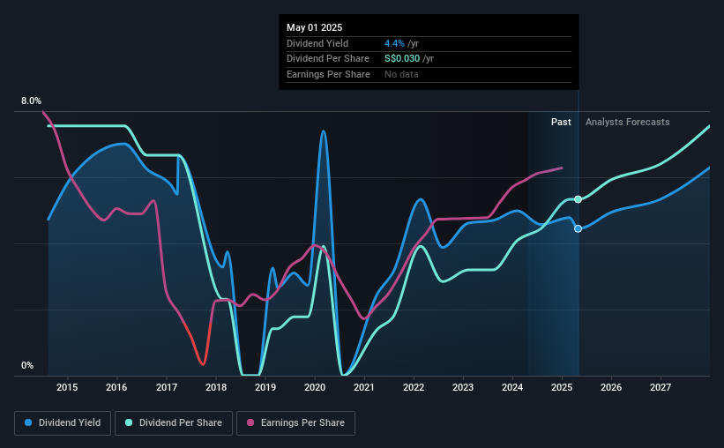Toggle the Earnings Per Share legend button
724x448 pixels.
[x=295, y=423]
